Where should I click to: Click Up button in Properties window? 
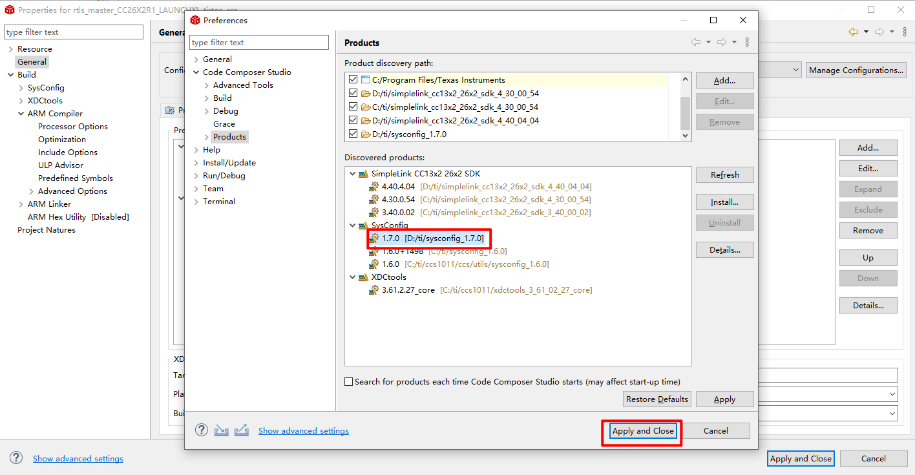(x=868, y=258)
